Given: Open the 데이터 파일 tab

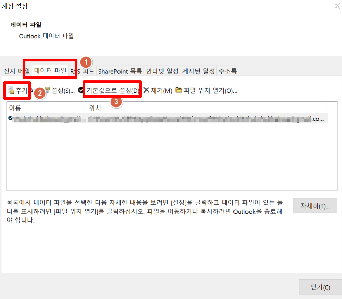Looking at the screenshot, I should point(50,70).
